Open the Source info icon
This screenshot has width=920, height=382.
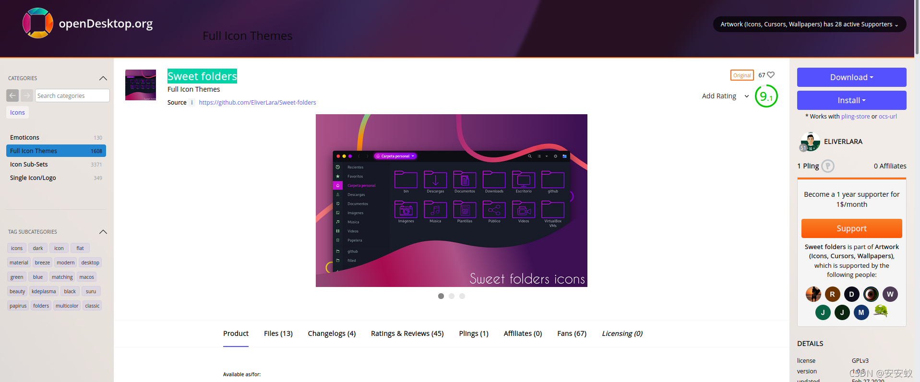click(192, 102)
